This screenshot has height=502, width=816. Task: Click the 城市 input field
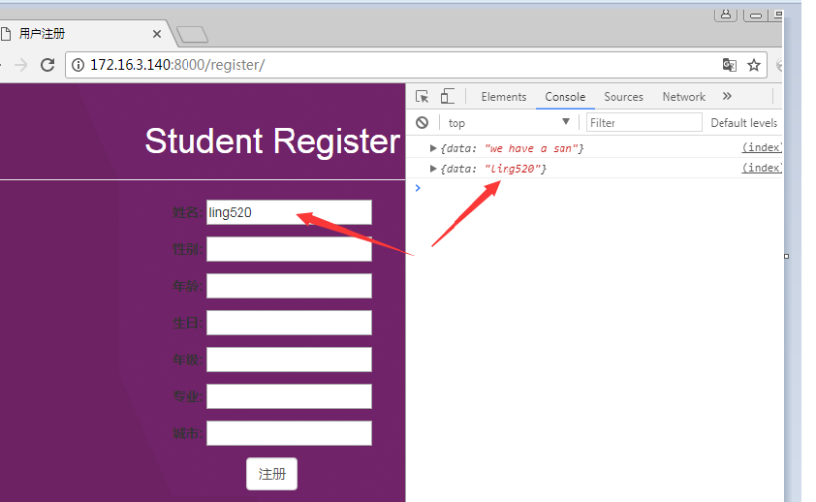[289, 433]
